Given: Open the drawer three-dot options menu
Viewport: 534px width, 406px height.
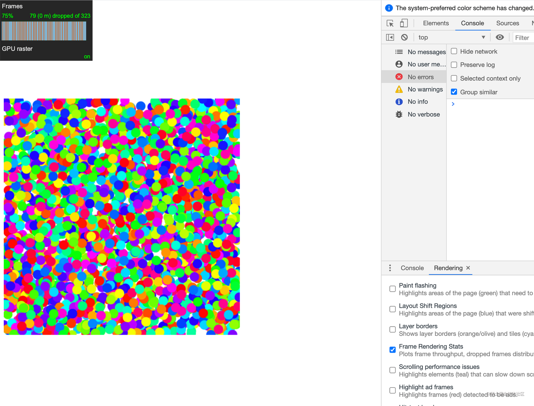Looking at the screenshot, I should (x=390, y=268).
